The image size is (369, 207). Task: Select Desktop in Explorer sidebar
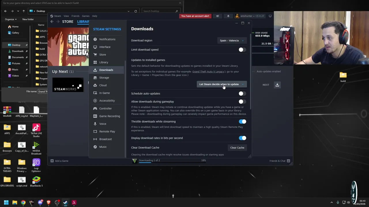pyautogui.click(x=16, y=45)
